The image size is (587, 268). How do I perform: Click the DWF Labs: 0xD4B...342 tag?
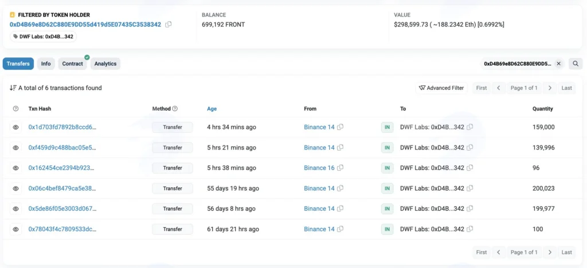point(43,37)
